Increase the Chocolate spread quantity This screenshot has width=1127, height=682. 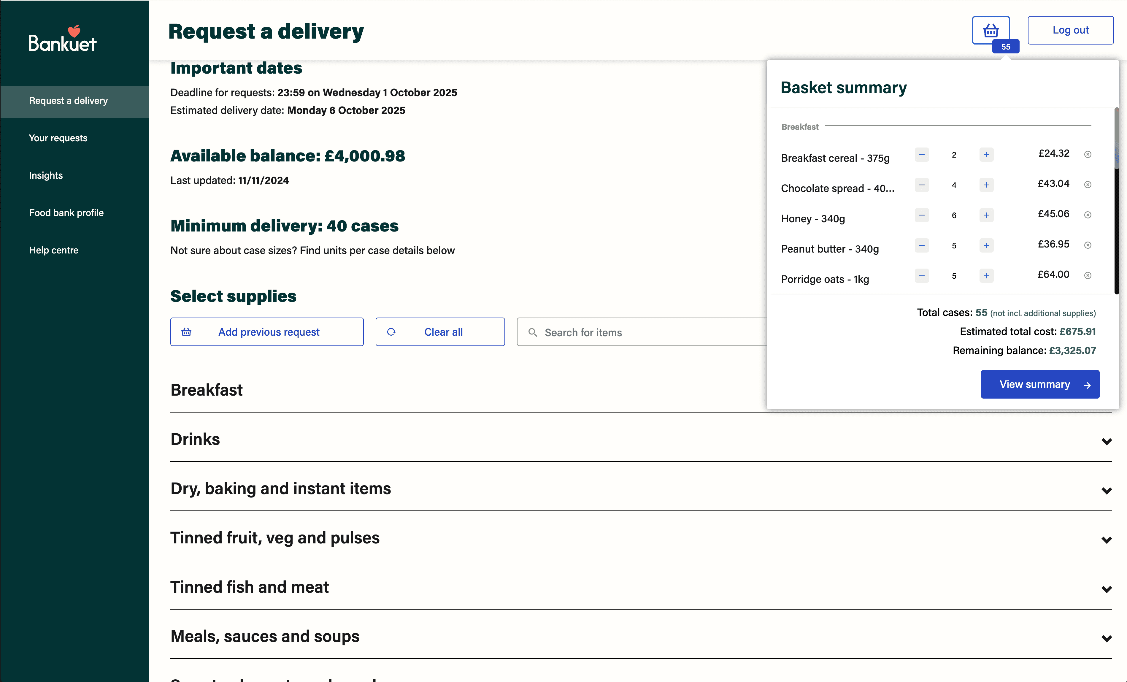point(987,185)
